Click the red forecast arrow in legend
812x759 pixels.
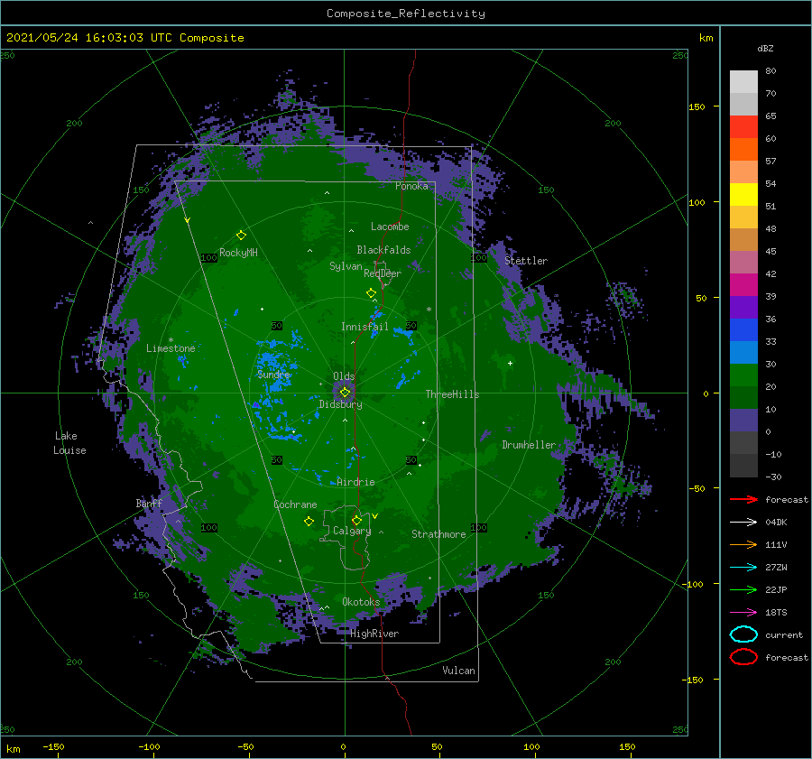point(743,499)
